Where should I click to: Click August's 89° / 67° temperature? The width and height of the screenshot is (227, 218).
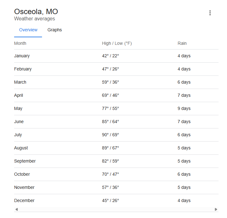point(110,148)
